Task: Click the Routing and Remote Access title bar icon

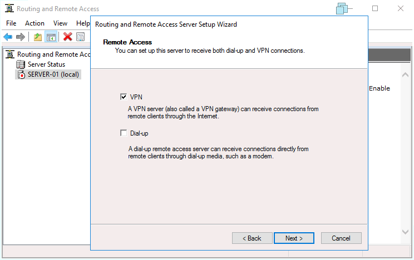Action: point(9,9)
